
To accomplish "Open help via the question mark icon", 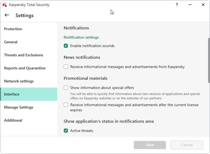I will tap(177, 5).
